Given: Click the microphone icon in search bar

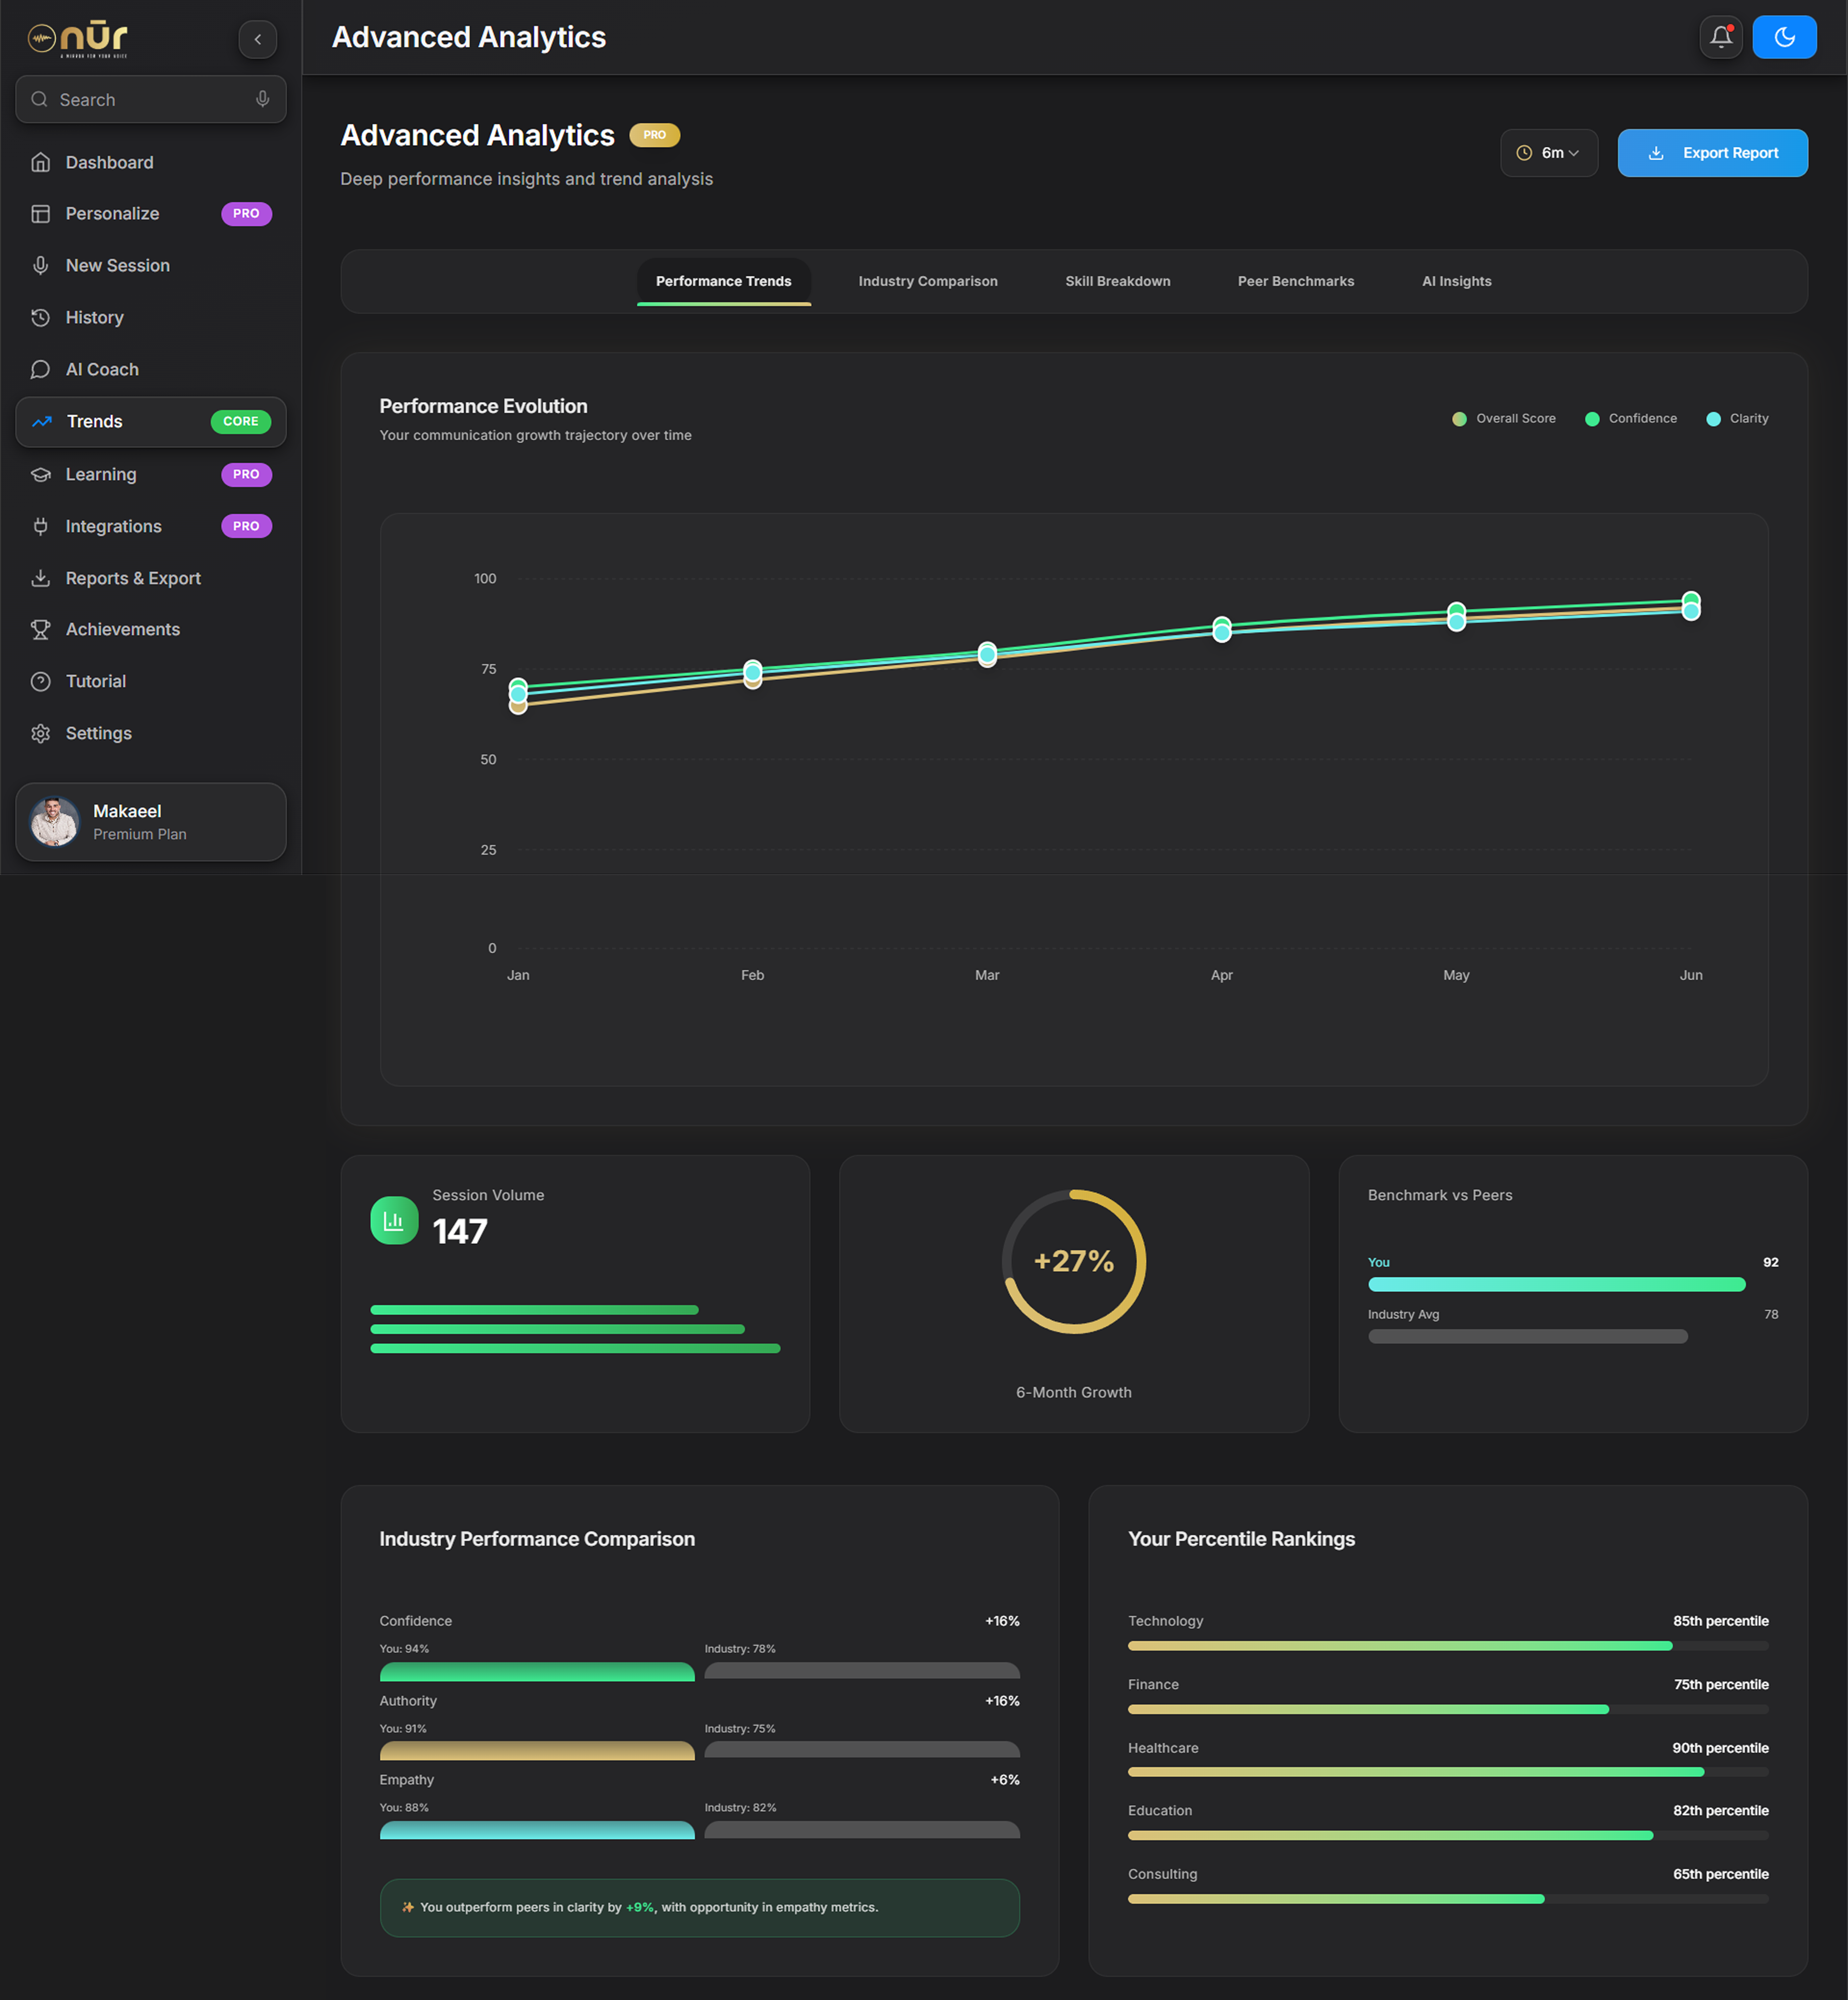Looking at the screenshot, I should click(x=262, y=99).
